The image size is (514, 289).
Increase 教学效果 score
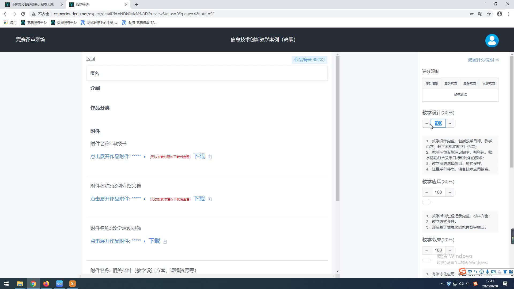click(x=450, y=250)
